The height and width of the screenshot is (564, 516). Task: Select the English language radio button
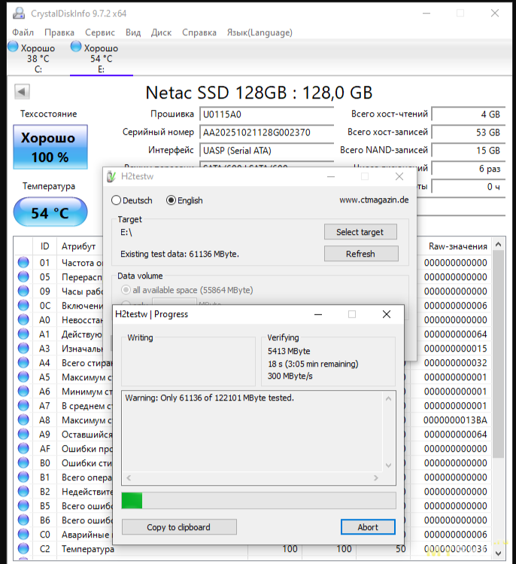click(x=171, y=200)
